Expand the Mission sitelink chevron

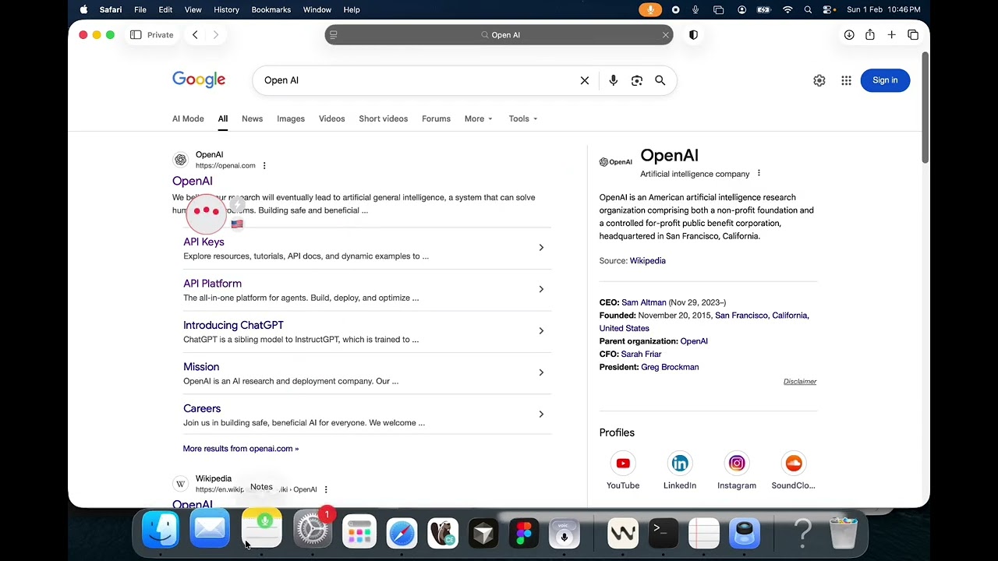click(541, 372)
